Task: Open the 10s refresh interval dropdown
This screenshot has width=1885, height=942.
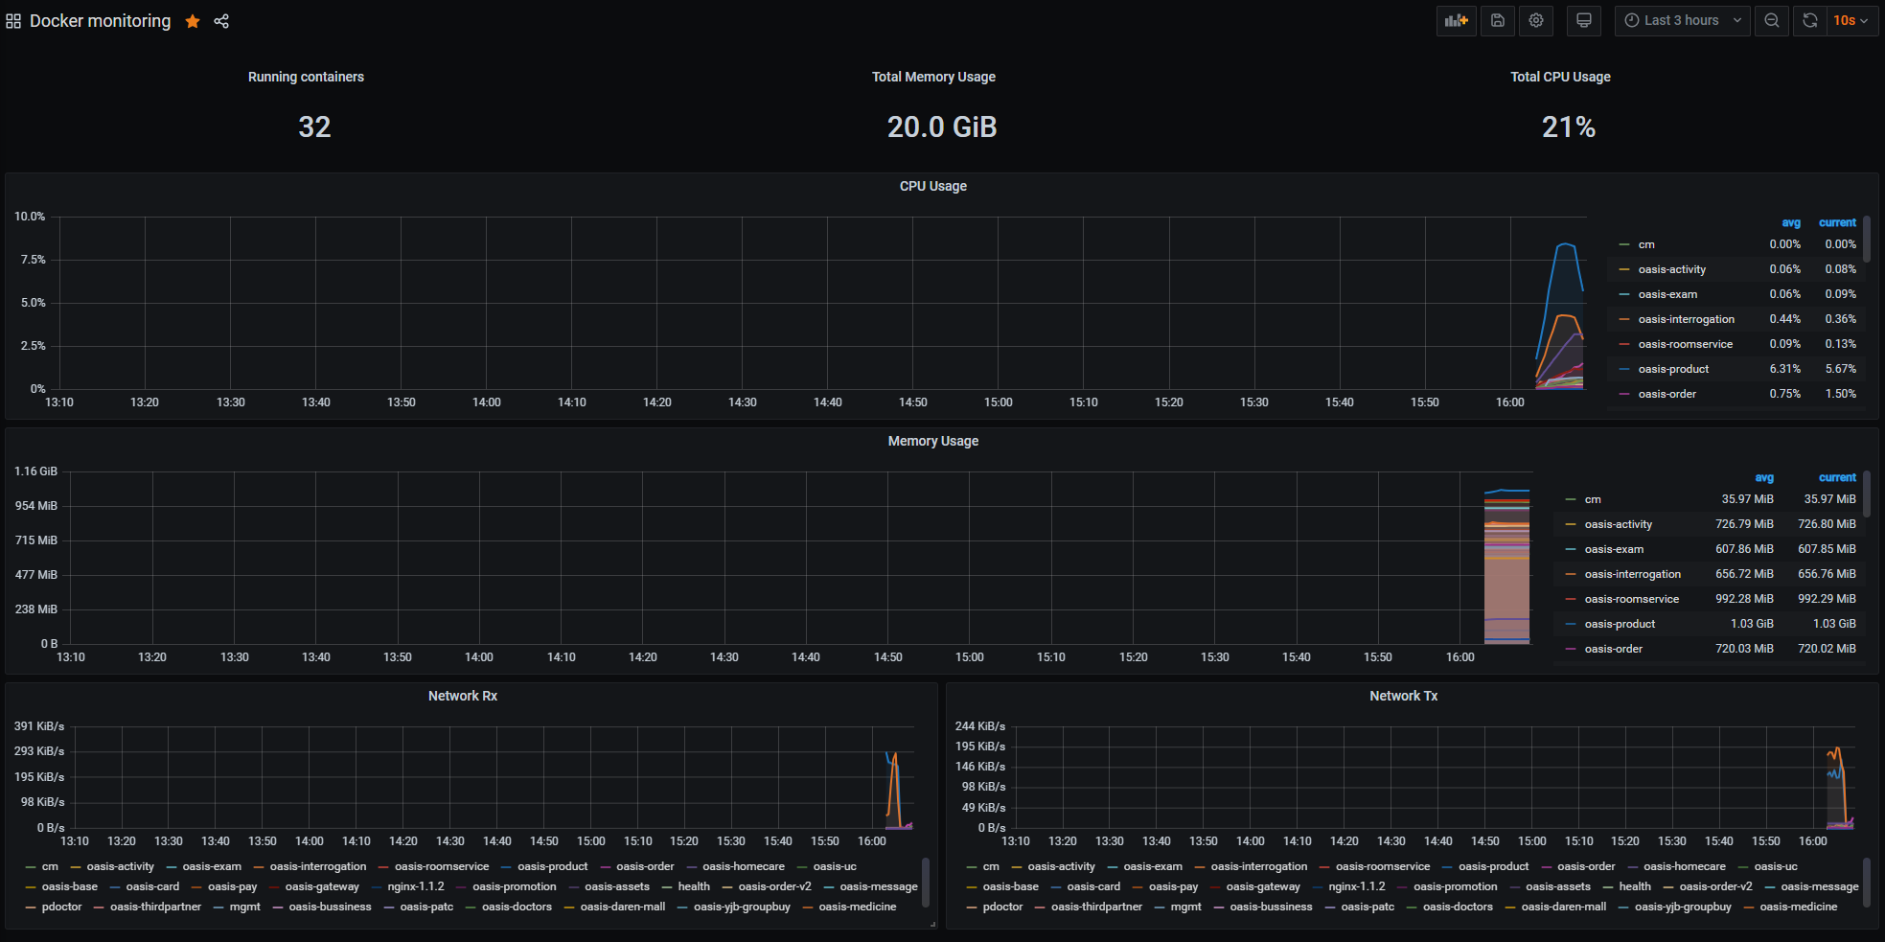Action: click(x=1851, y=20)
